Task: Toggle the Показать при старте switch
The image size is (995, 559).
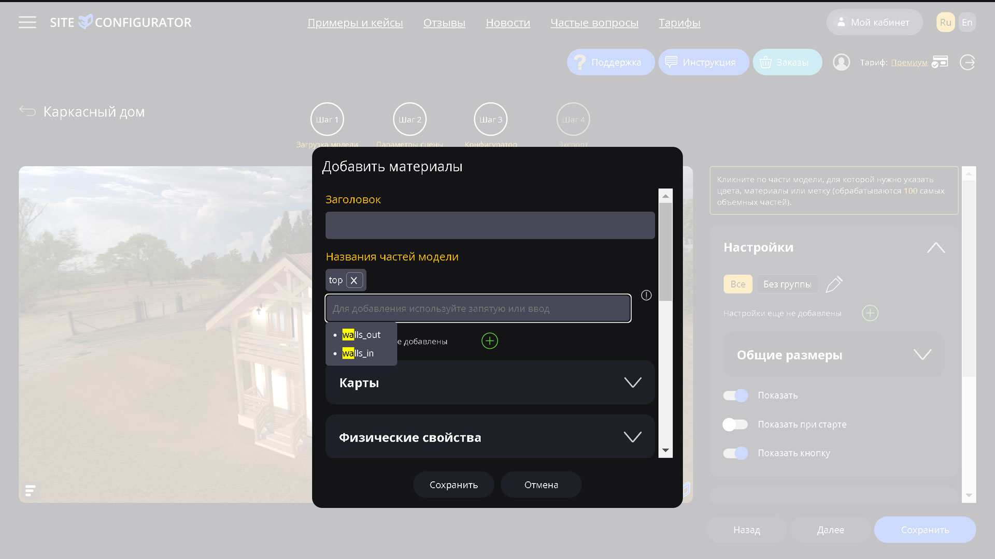Action: click(735, 424)
